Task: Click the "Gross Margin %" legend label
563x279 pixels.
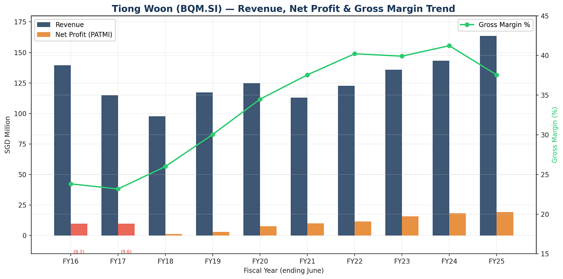Action: [x=505, y=25]
